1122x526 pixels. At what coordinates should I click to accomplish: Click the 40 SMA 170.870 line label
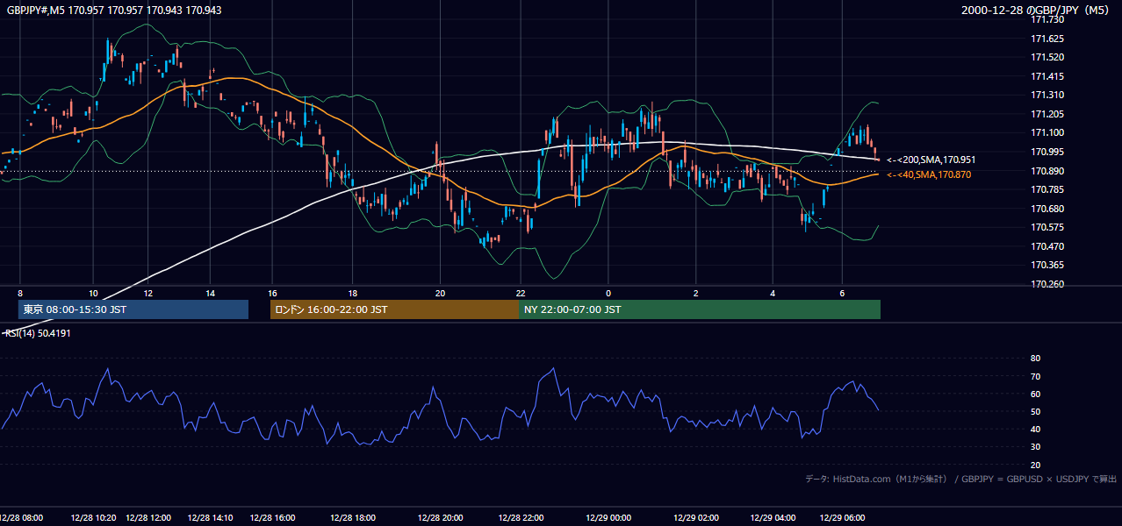click(928, 175)
